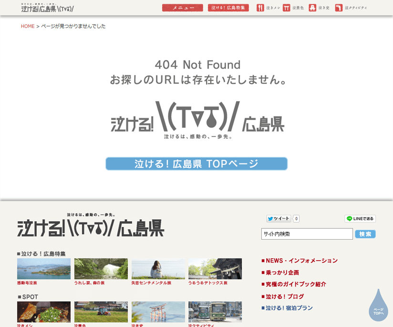Viewport: 393px width, 327px height.
Task: Click the torii gate 泣景色 icon
Action: [286, 8]
